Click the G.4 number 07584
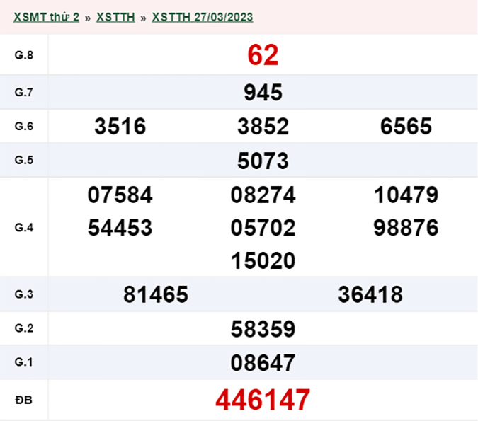Screen dimensions: 478x421 120,195
